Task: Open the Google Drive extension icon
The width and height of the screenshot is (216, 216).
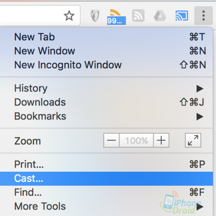Action: click(160, 16)
